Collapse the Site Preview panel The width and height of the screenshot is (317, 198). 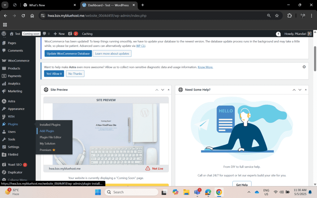169,90
